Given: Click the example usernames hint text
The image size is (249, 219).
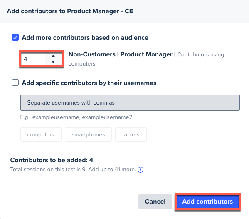Looking at the screenshot, I should (76, 117).
